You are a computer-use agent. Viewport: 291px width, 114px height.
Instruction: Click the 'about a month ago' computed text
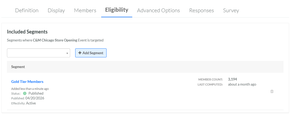pos(242,85)
